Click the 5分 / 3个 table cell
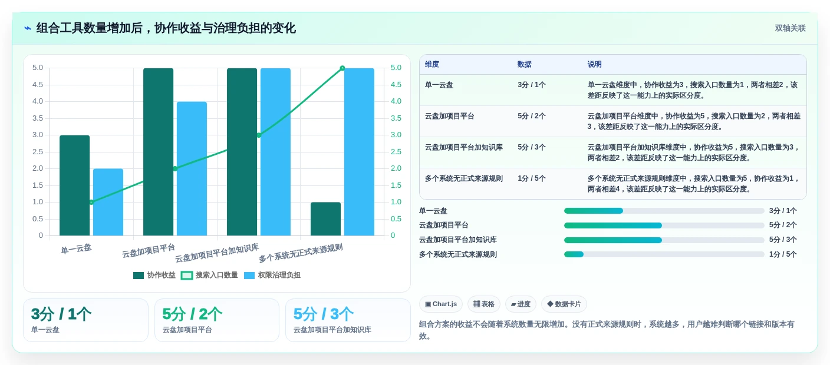The image size is (830, 365). click(532, 147)
